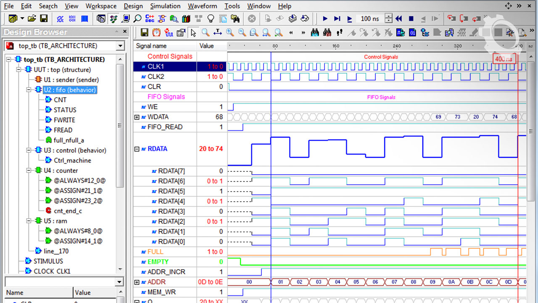Click the library books icon
This screenshot has height=303, width=538.
(186, 19)
